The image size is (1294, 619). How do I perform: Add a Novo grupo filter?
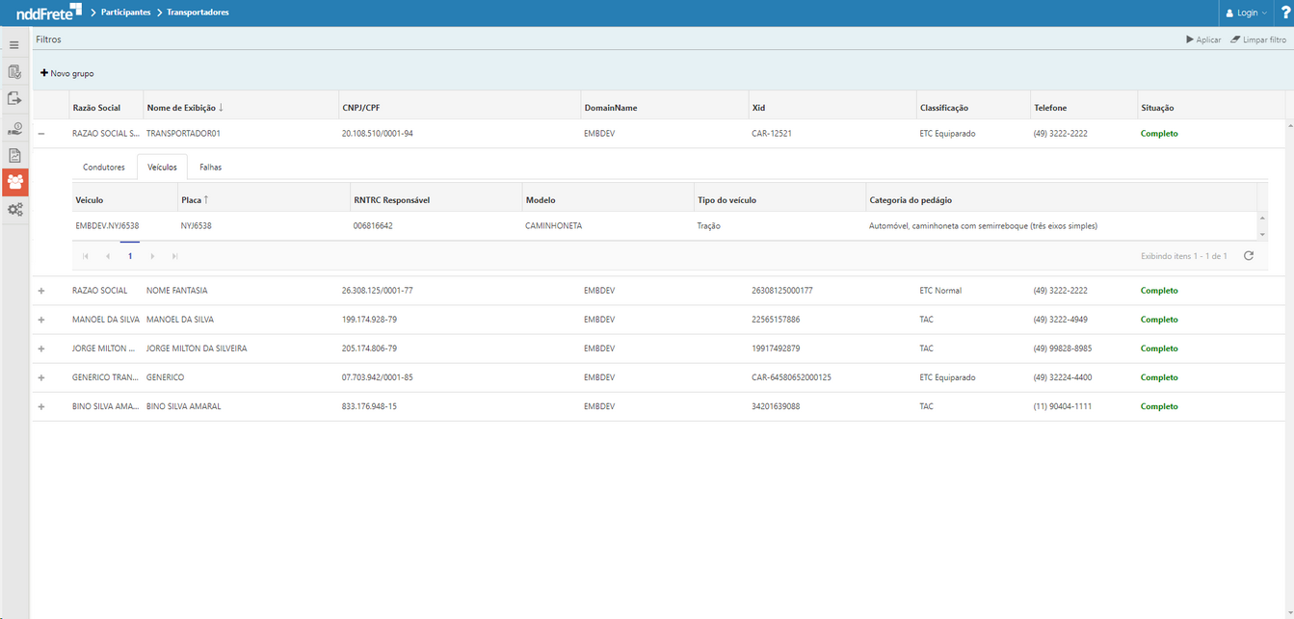(67, 73)
